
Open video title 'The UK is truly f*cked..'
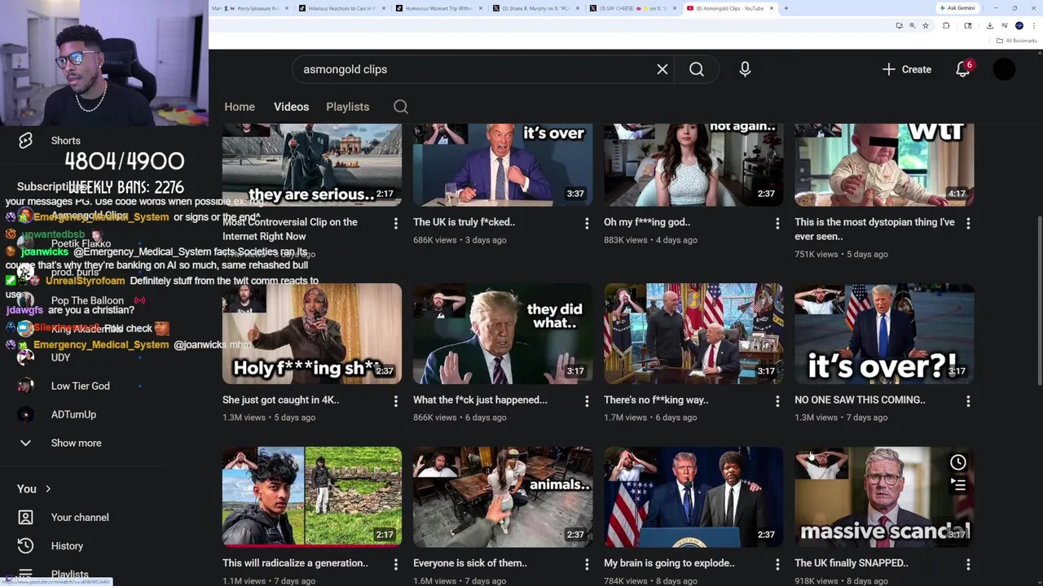click(464, 221)
